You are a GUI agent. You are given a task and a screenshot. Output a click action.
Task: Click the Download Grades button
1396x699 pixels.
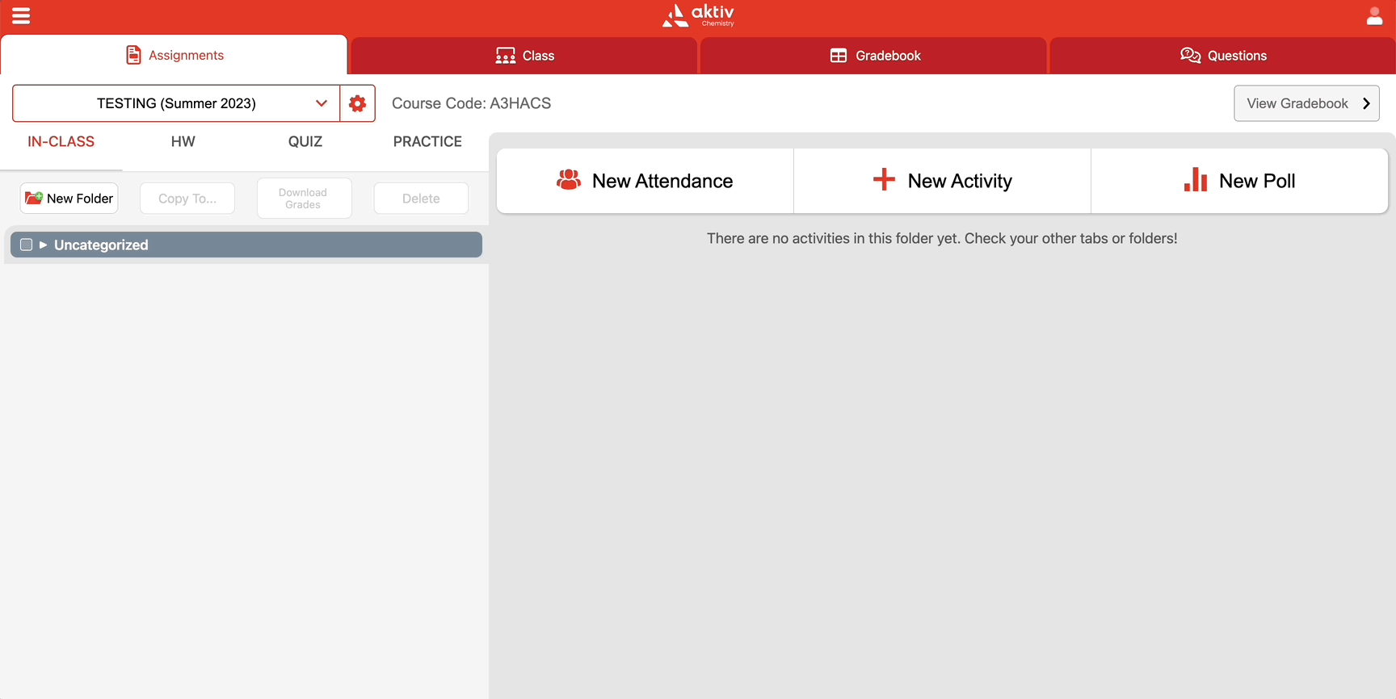click(304, 199)
